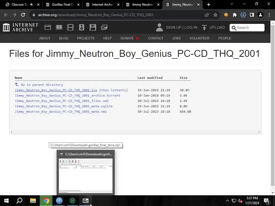Open the PEOPLE menu item
The width and height of the screenshot is (275, 206).
point(225,38)
